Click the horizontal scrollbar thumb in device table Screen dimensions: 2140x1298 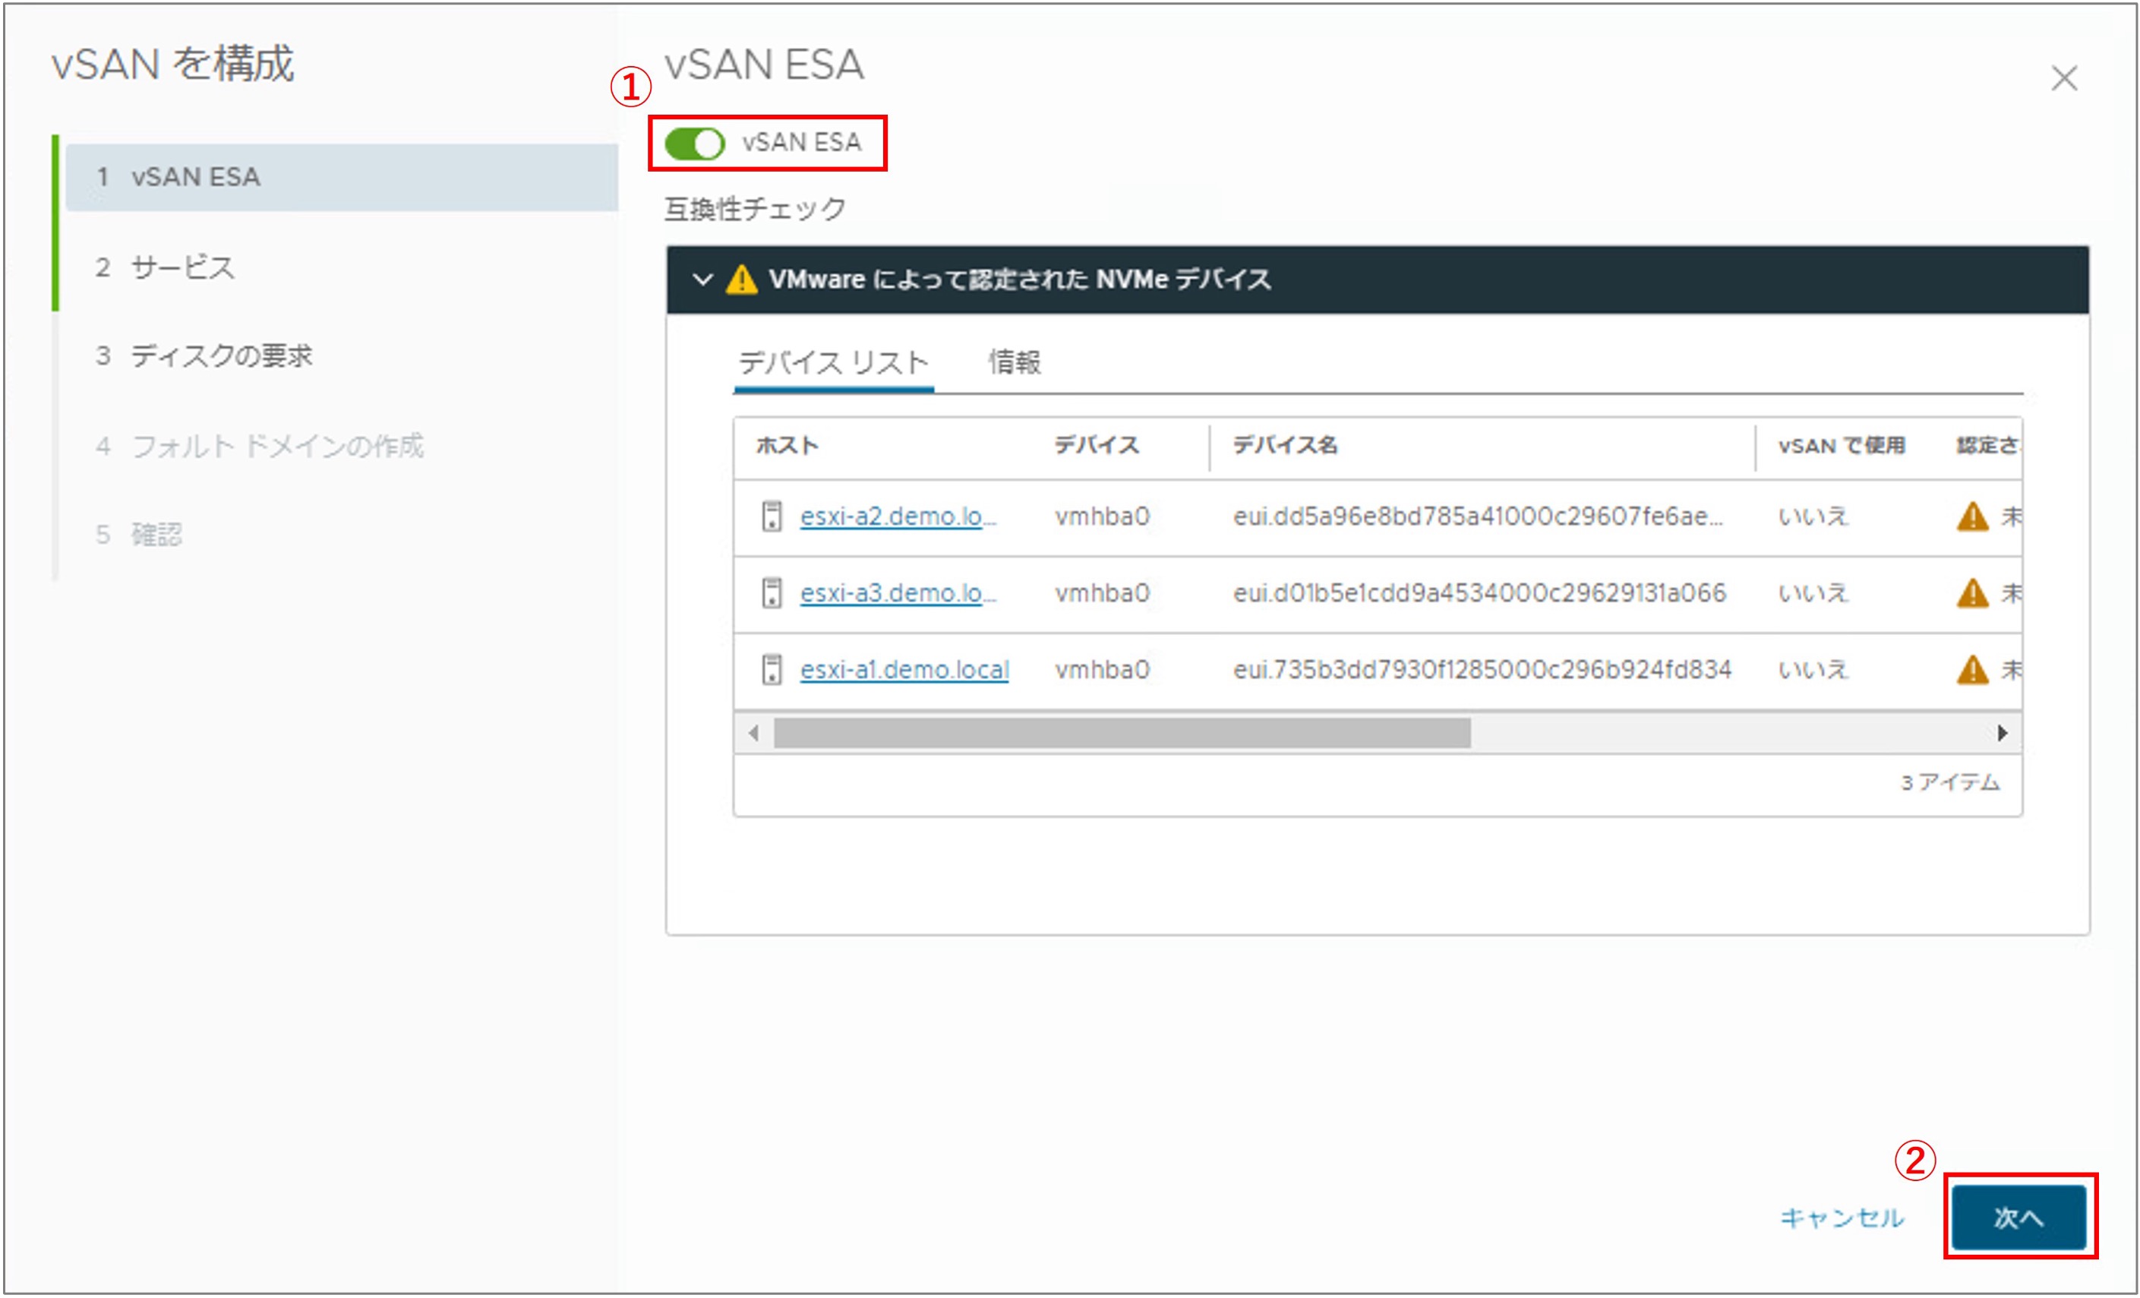[x=1121, y=733]
